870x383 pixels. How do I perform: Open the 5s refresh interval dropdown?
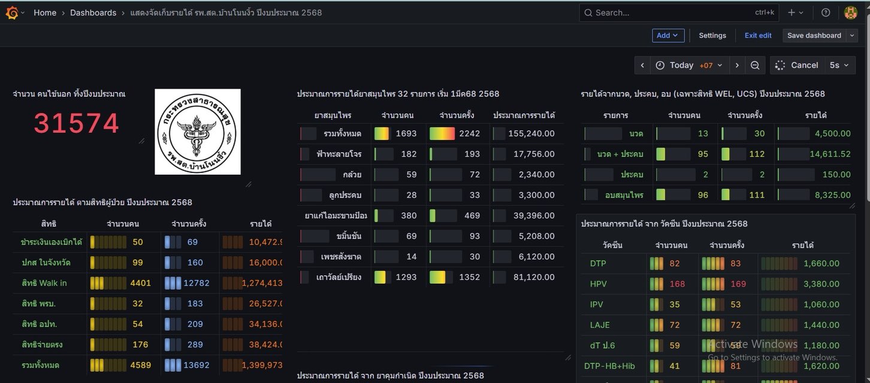839,65
